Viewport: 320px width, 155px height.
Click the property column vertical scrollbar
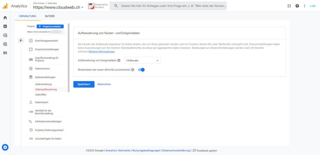point(68,58)
